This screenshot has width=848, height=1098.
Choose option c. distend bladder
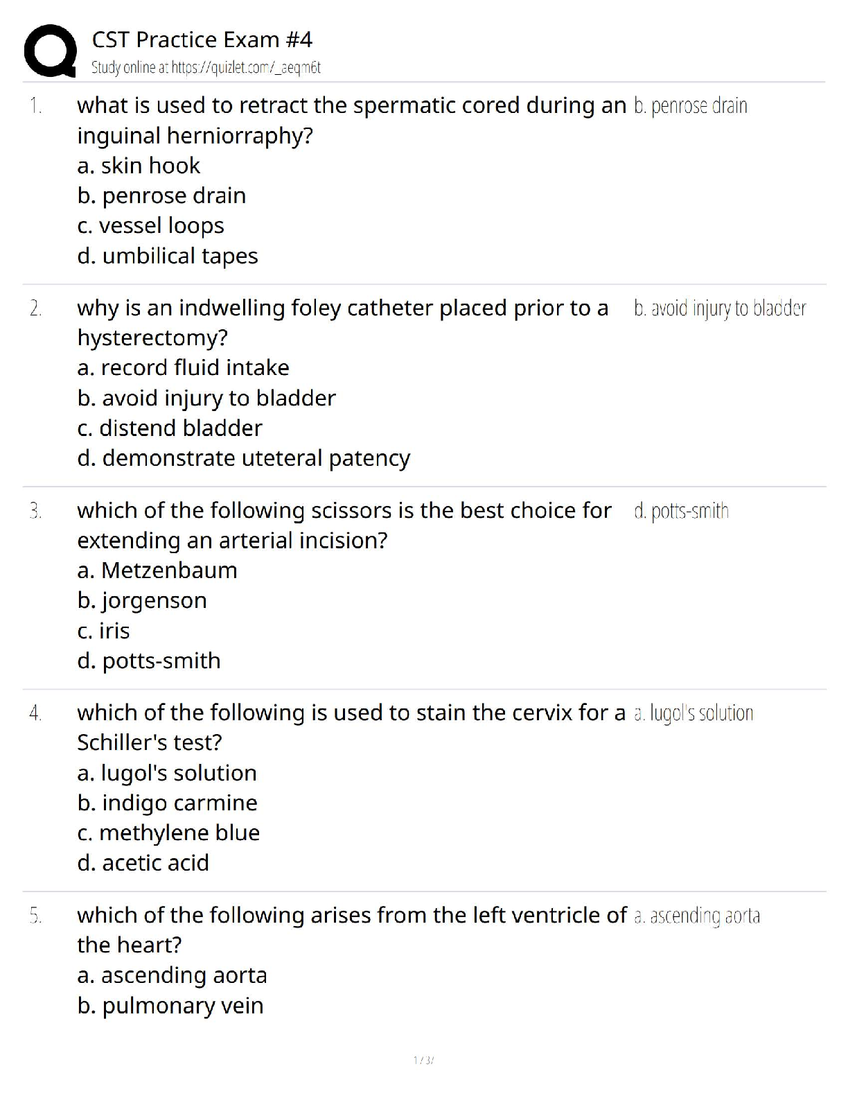coord(170,428)
